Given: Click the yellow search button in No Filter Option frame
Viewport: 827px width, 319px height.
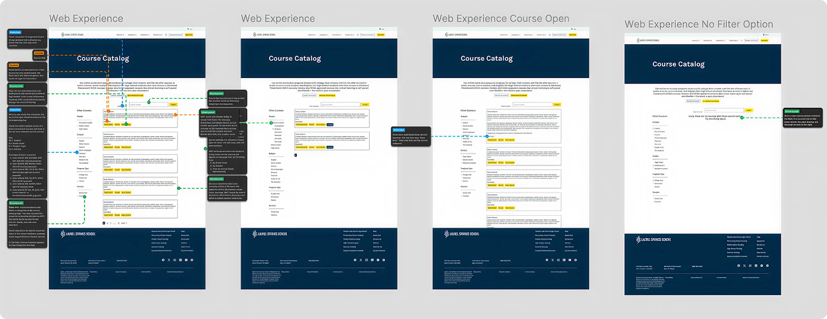Looking at the screenshot, I should point(749,110).
